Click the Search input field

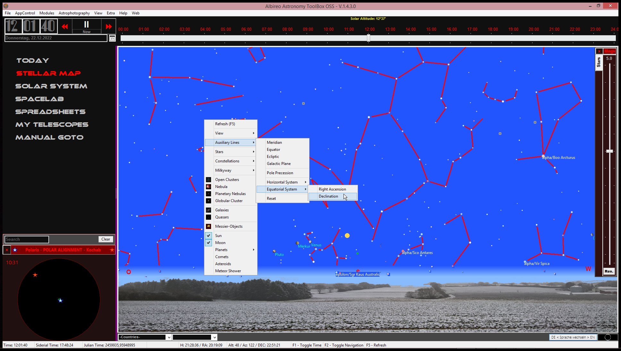27,239
